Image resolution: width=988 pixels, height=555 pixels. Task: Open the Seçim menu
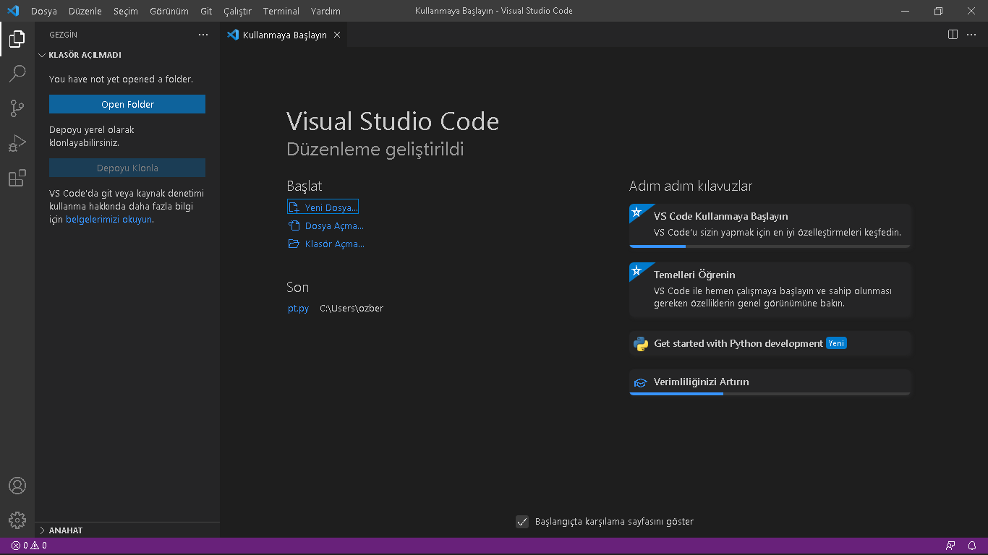[126, 11]
